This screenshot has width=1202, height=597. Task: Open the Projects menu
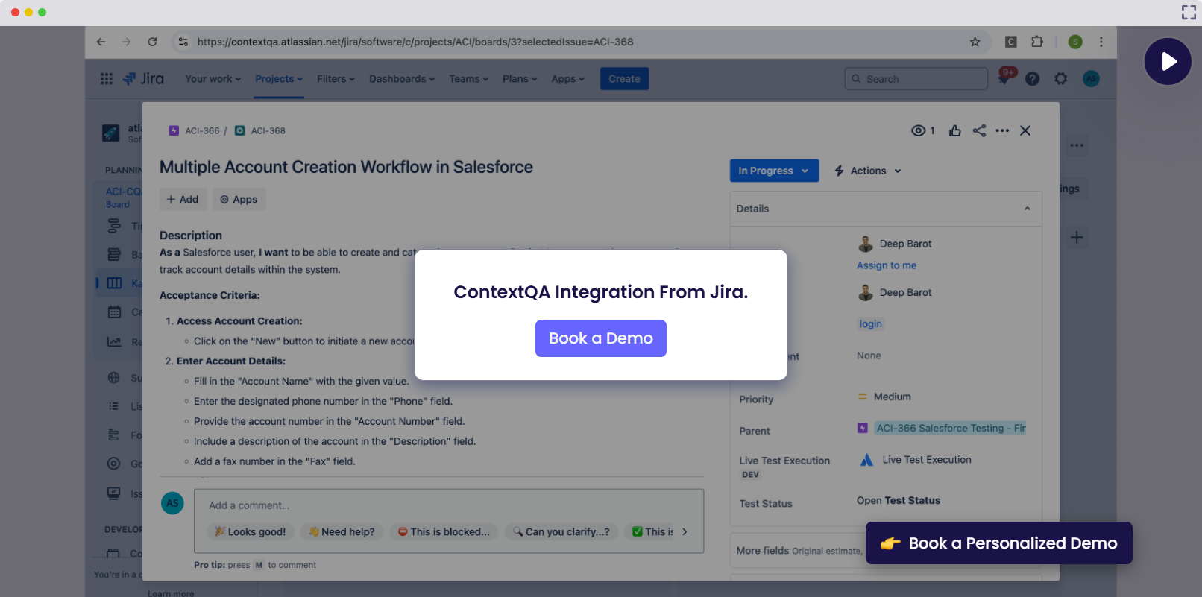279,79
